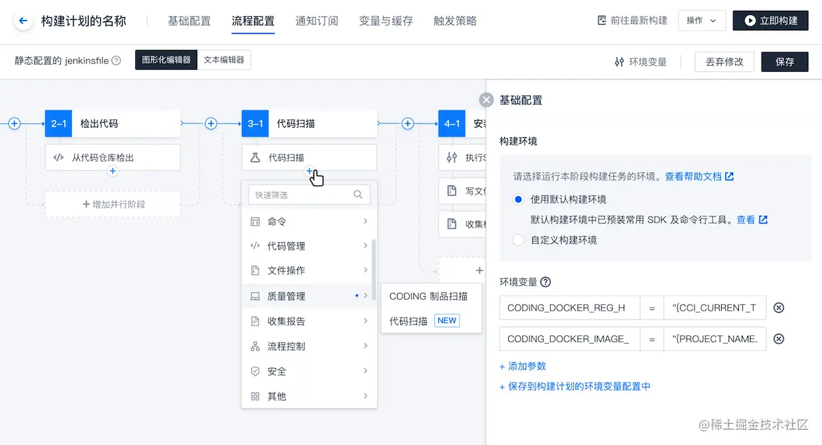Expand the 收集报告 submenu arrow

tap(365, 321)
